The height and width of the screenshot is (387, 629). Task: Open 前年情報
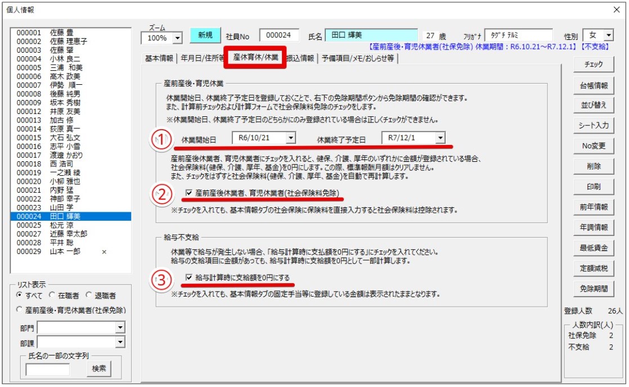[594, 207]
